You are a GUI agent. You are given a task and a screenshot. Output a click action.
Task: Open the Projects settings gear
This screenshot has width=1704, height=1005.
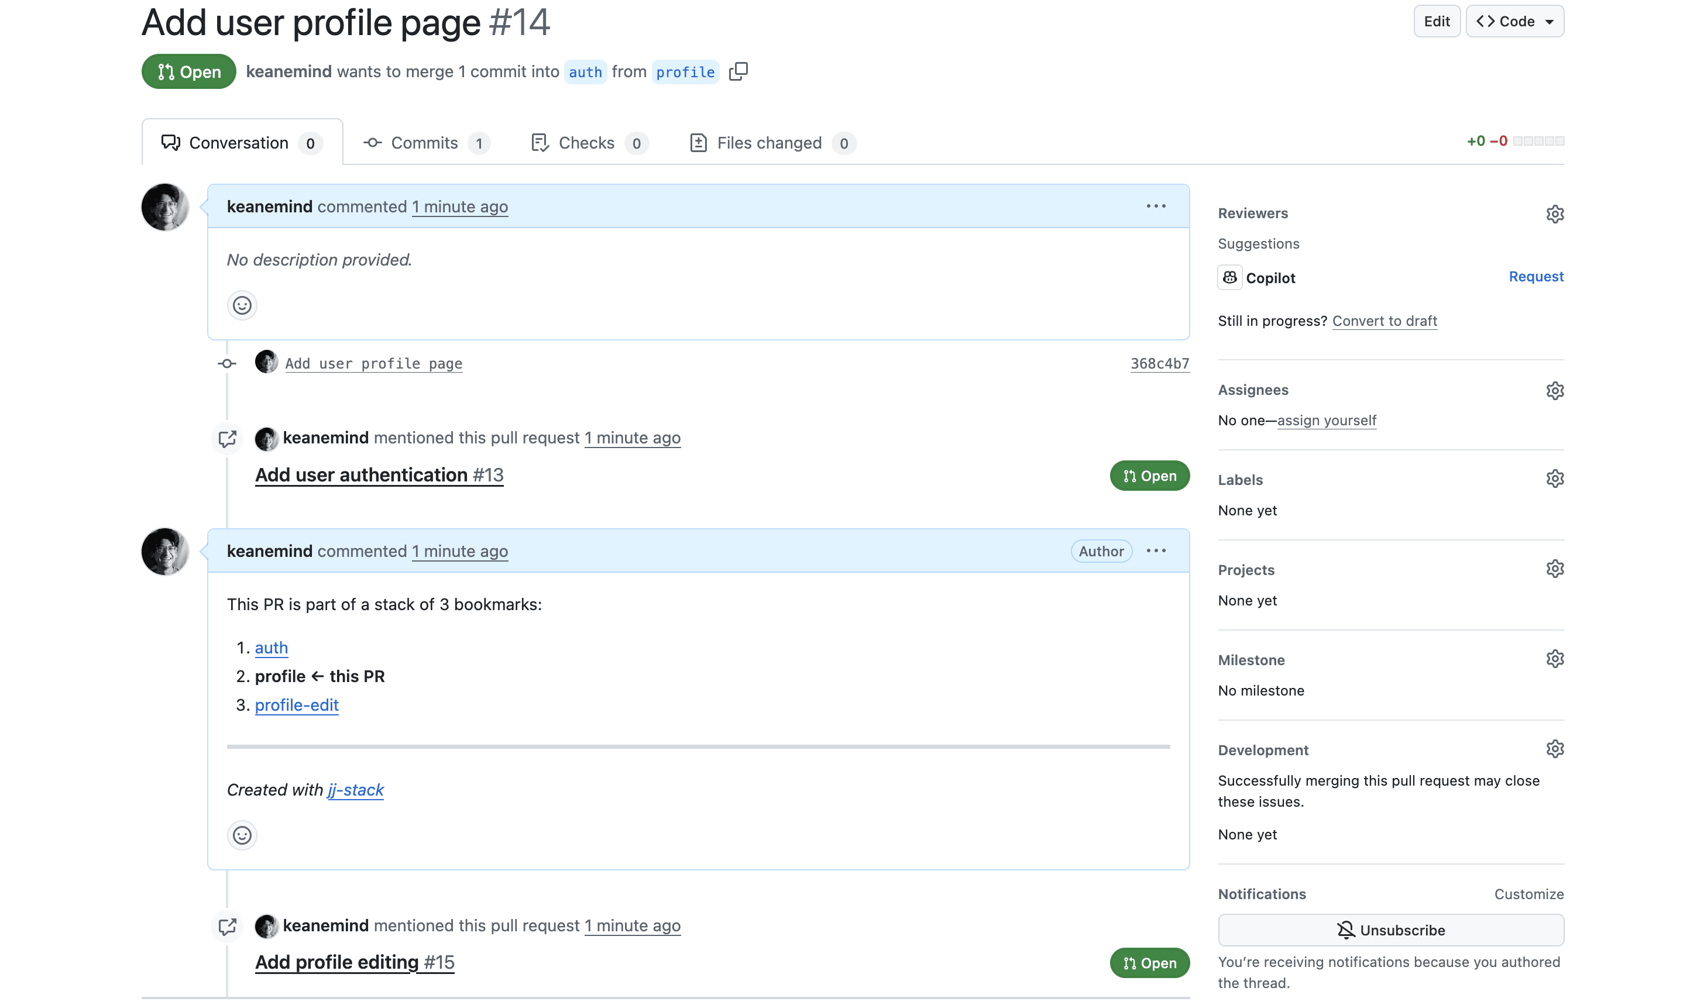point(1555,568)
